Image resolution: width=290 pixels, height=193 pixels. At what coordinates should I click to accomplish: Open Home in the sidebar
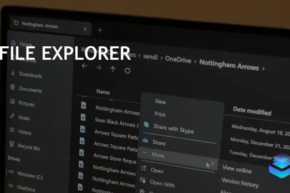click(x=26, y=44)
